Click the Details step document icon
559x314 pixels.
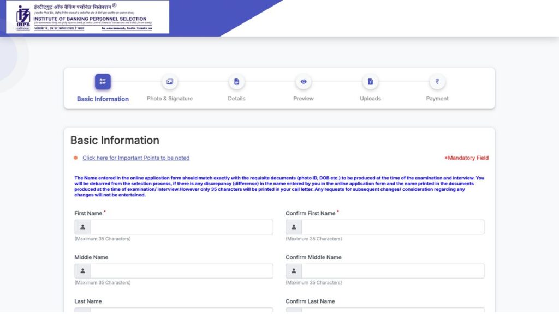[x=236, y=82]
